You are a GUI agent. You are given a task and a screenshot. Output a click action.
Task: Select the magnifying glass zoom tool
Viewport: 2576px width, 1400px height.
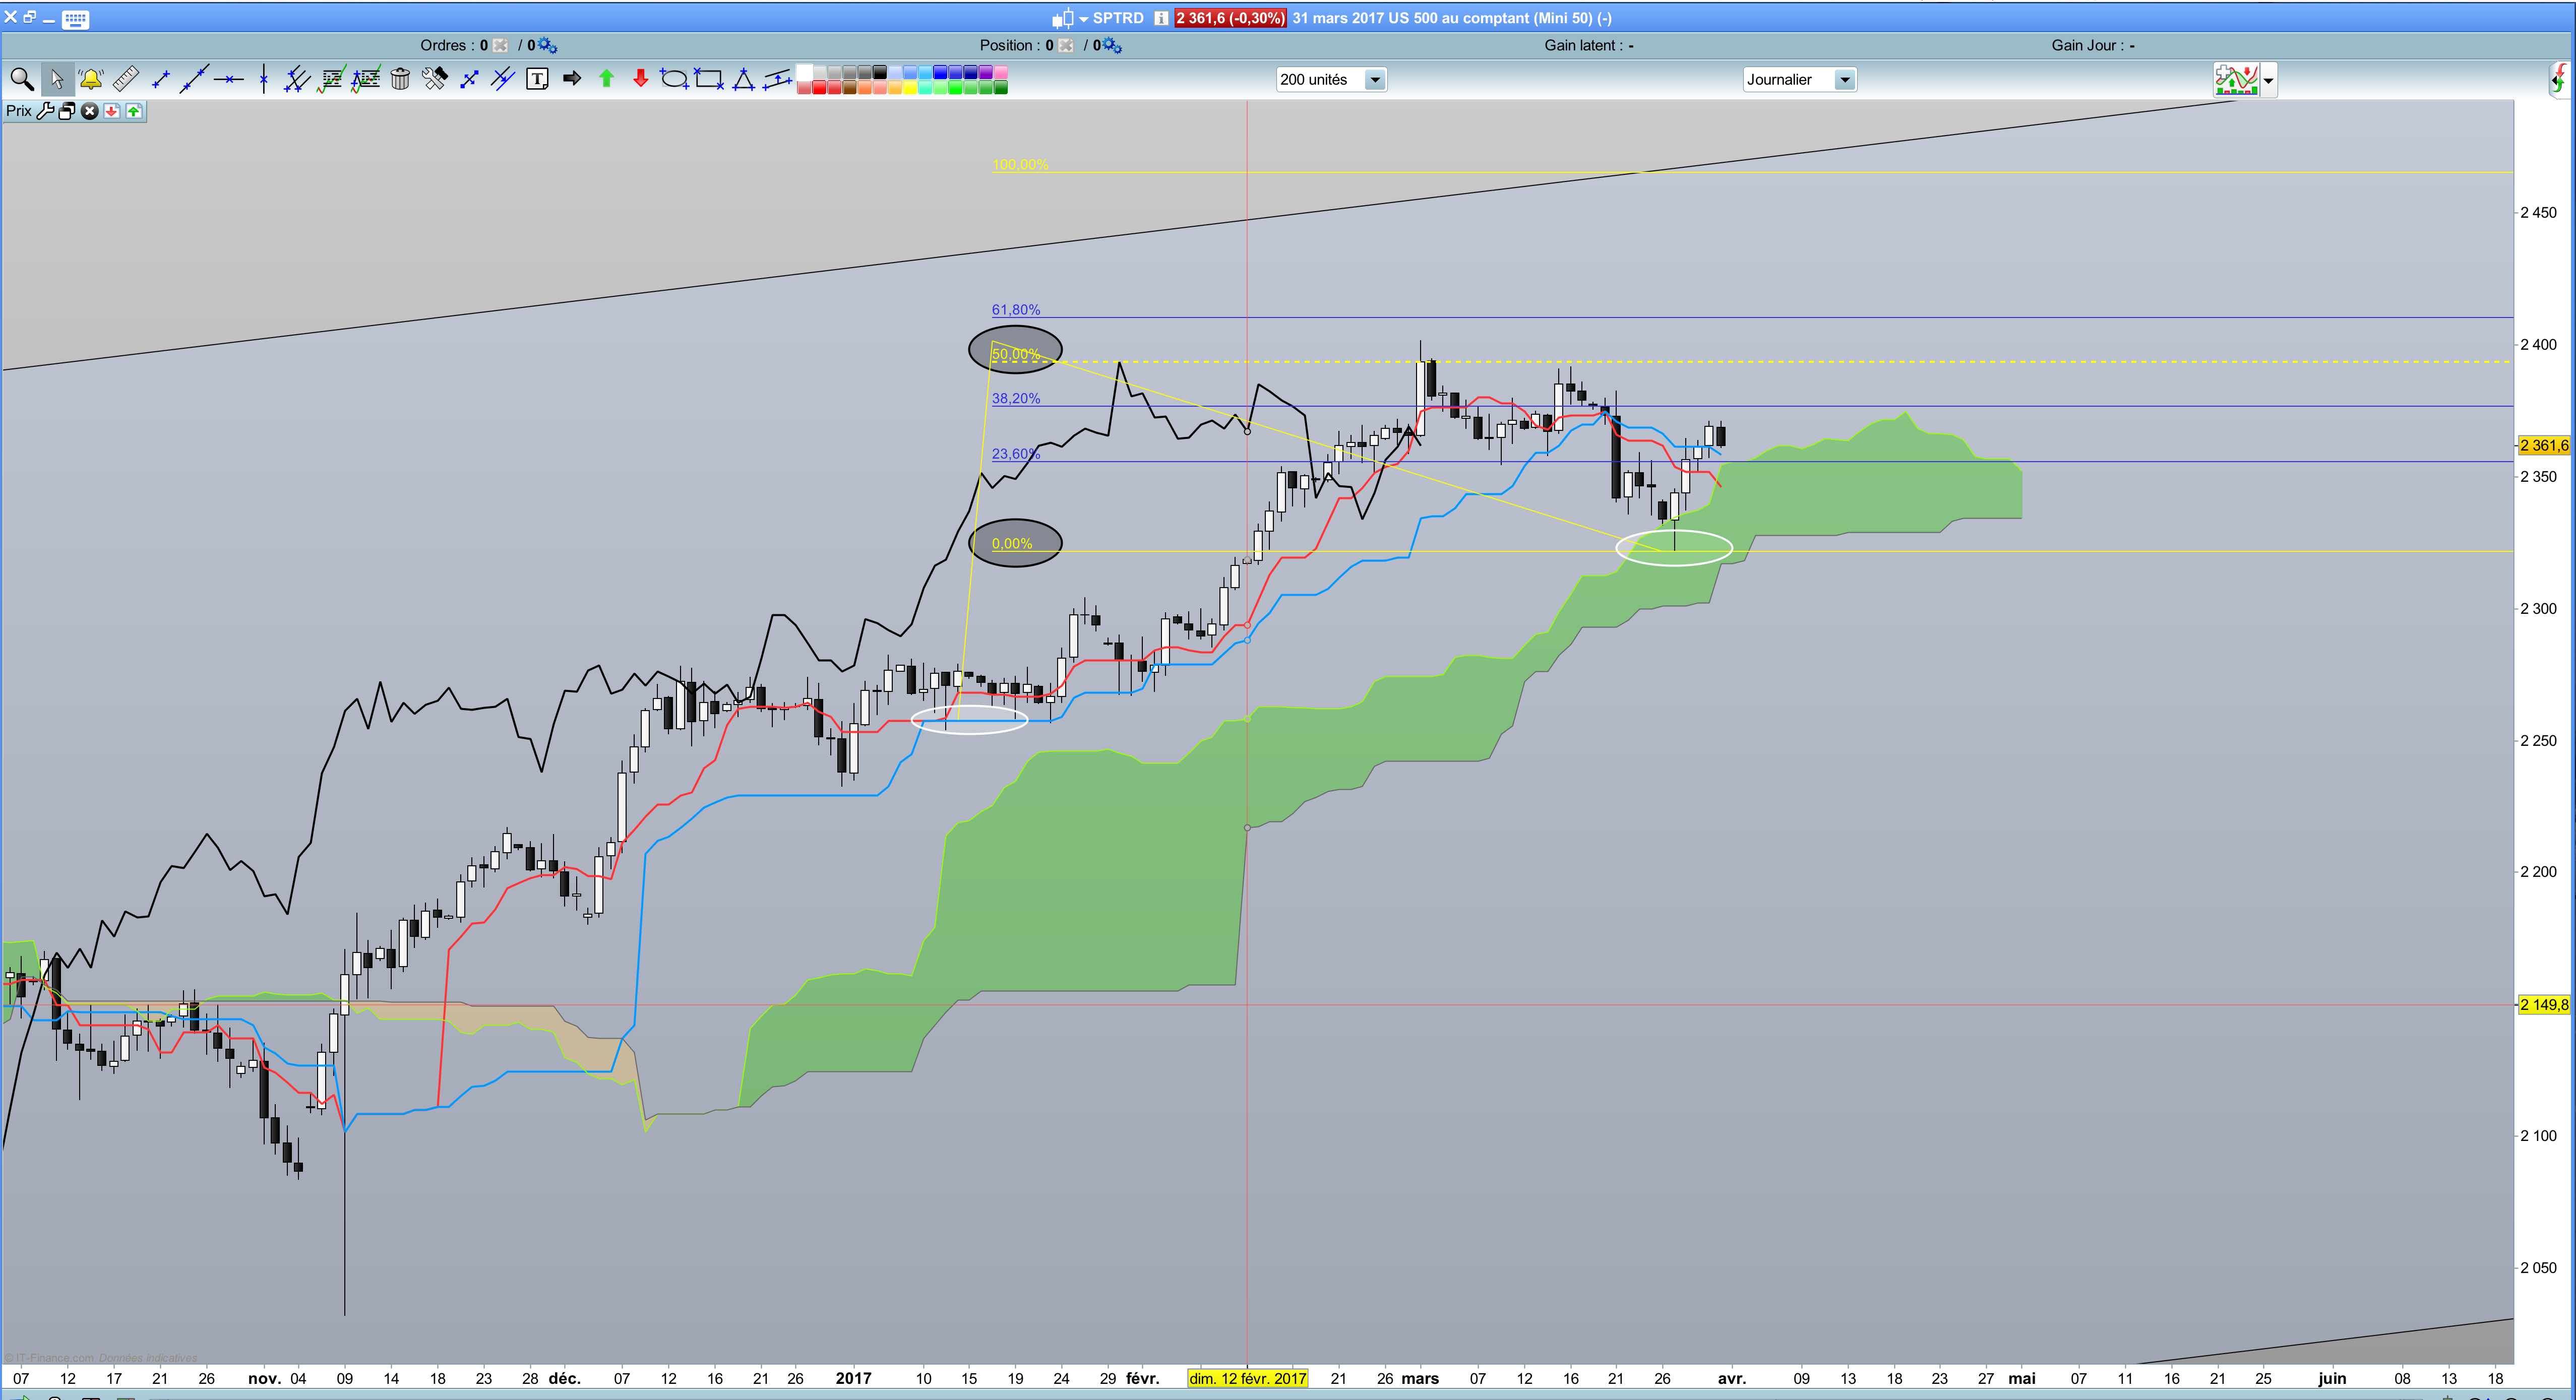point(21,79)
